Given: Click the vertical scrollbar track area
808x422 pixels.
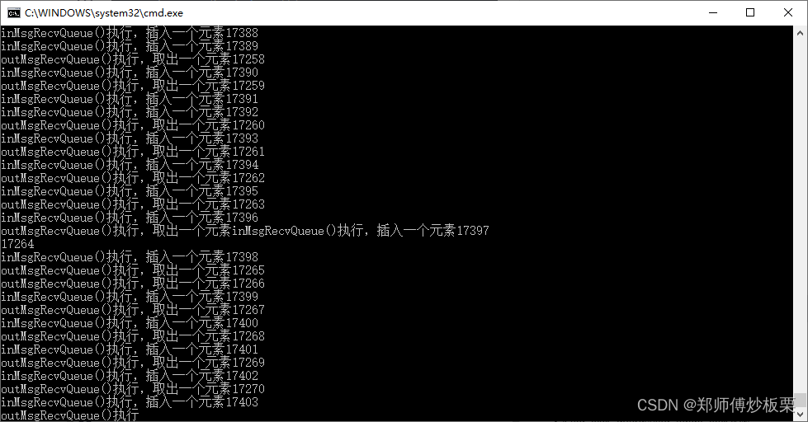Looking at the screenshot, I should (801, 216).
